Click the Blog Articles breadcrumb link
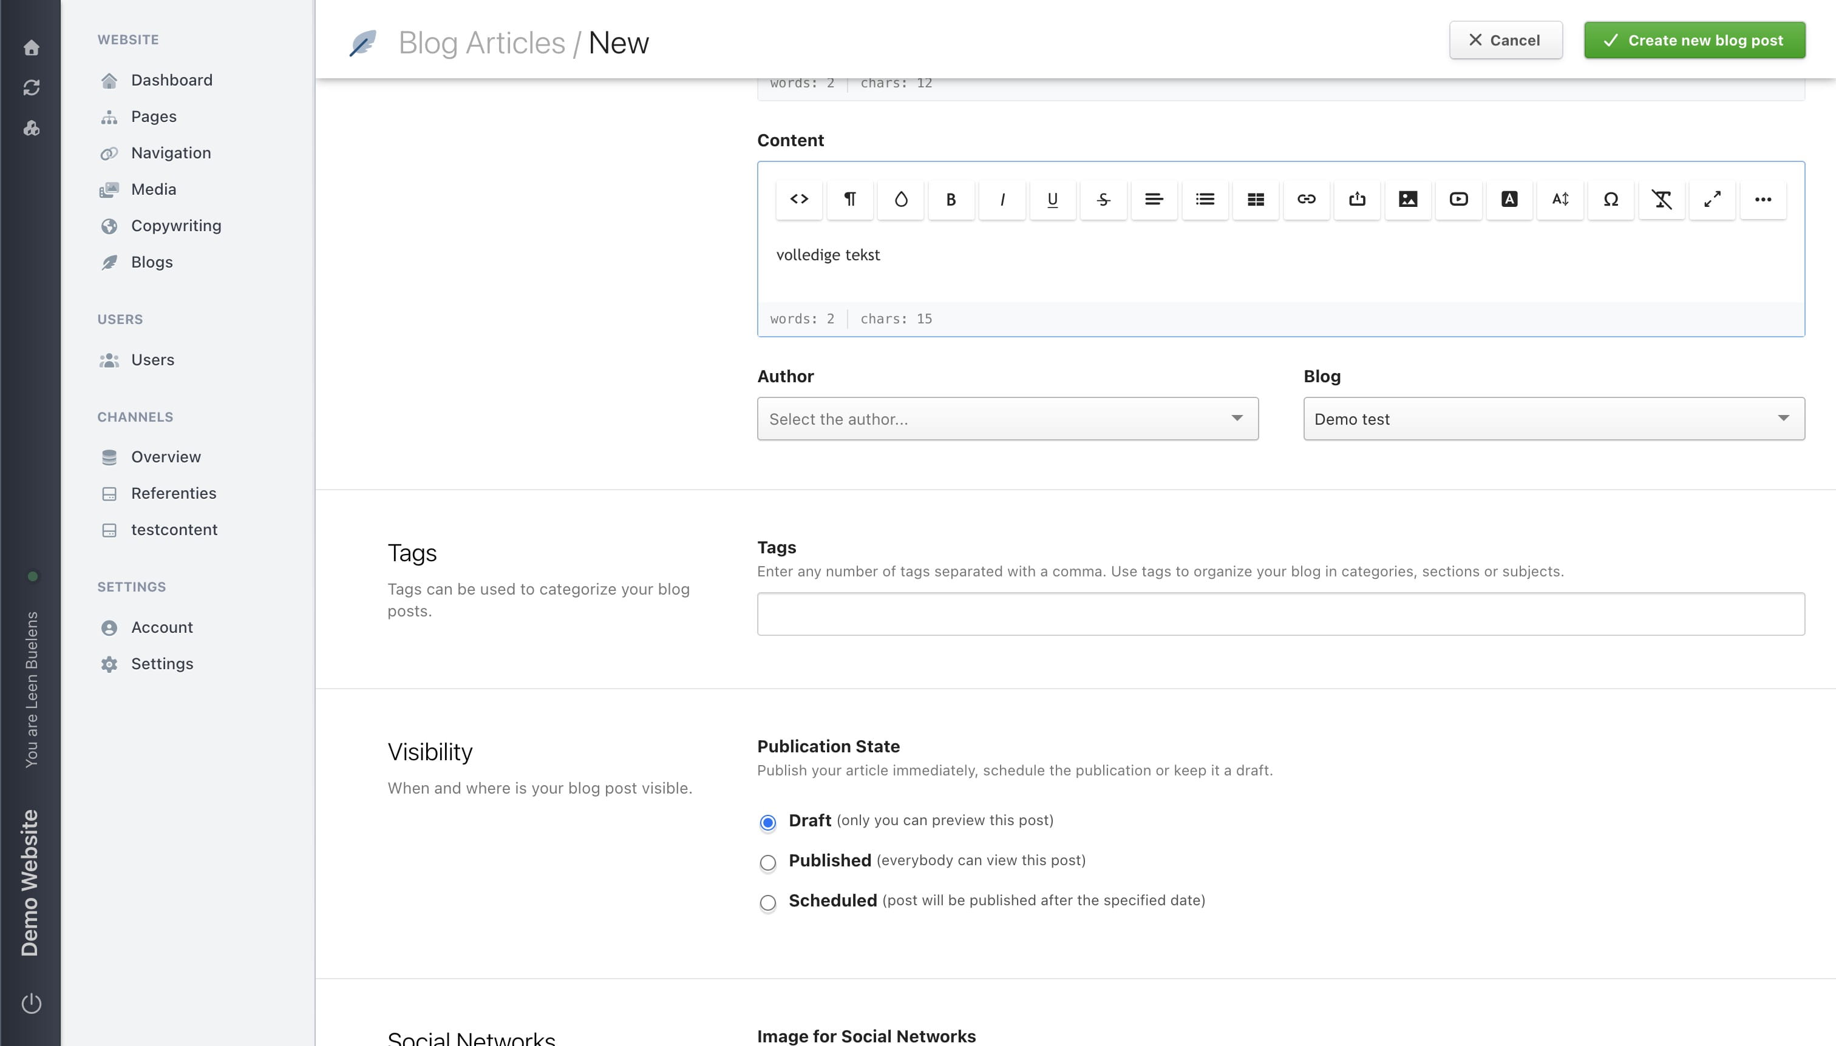Viewport: 1836px width, 1046px height. tap(481, 42)
